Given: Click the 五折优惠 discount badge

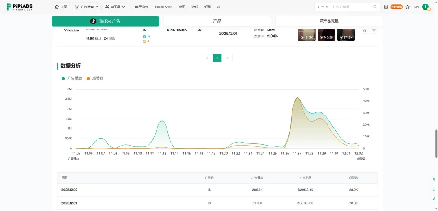Looking at the screenshot, I should (396, 7).
